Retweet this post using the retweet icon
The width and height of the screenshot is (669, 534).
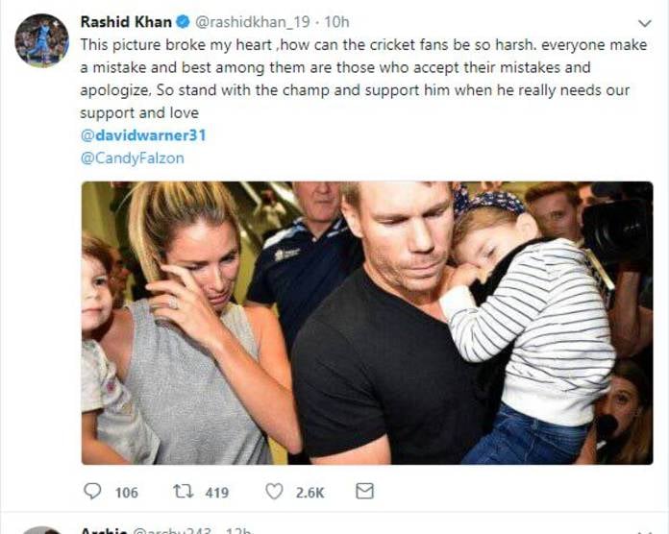coord(183,492)
